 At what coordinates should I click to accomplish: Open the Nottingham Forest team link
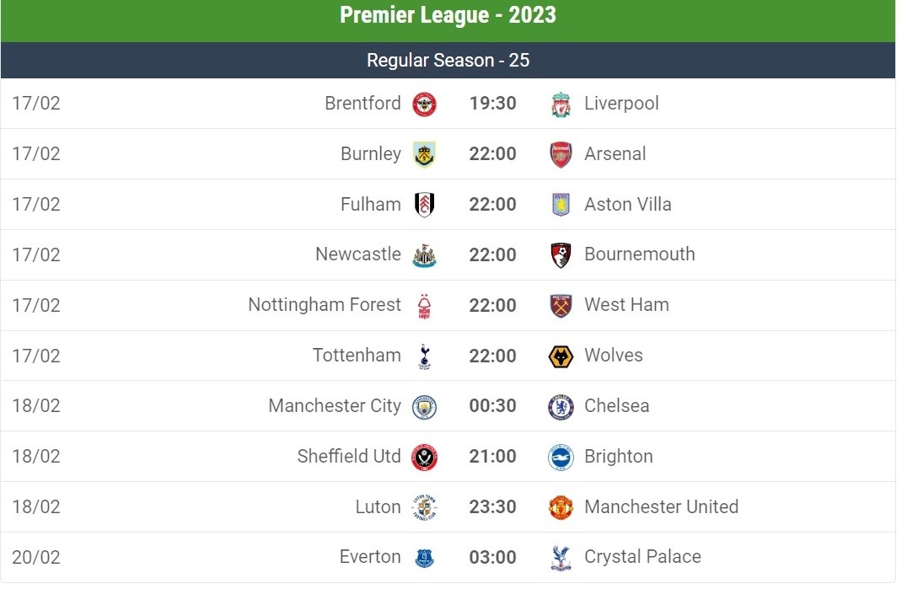point(325,305)
